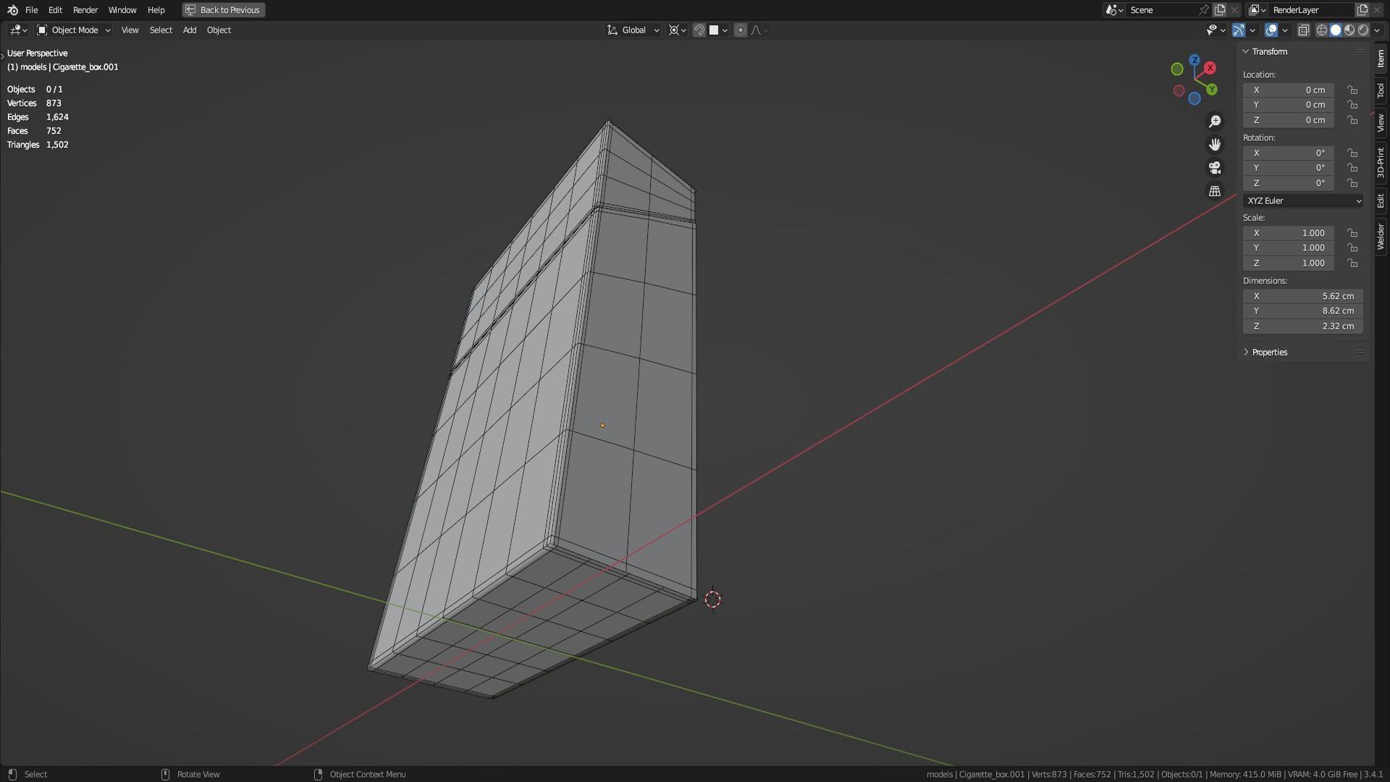Screen dimensions: 1390x782
Task: Toggle the camera view icon
Action: 1215,167
